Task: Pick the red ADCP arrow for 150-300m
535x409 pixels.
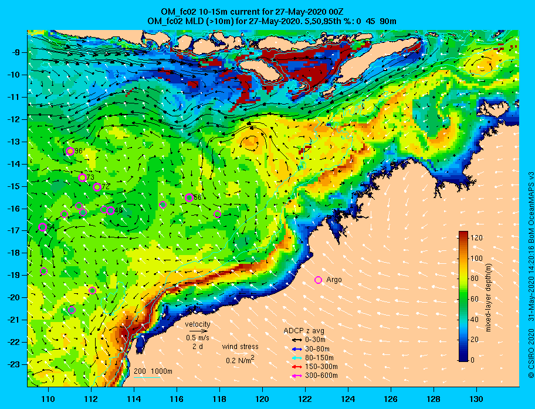Action: coord(297,367)
